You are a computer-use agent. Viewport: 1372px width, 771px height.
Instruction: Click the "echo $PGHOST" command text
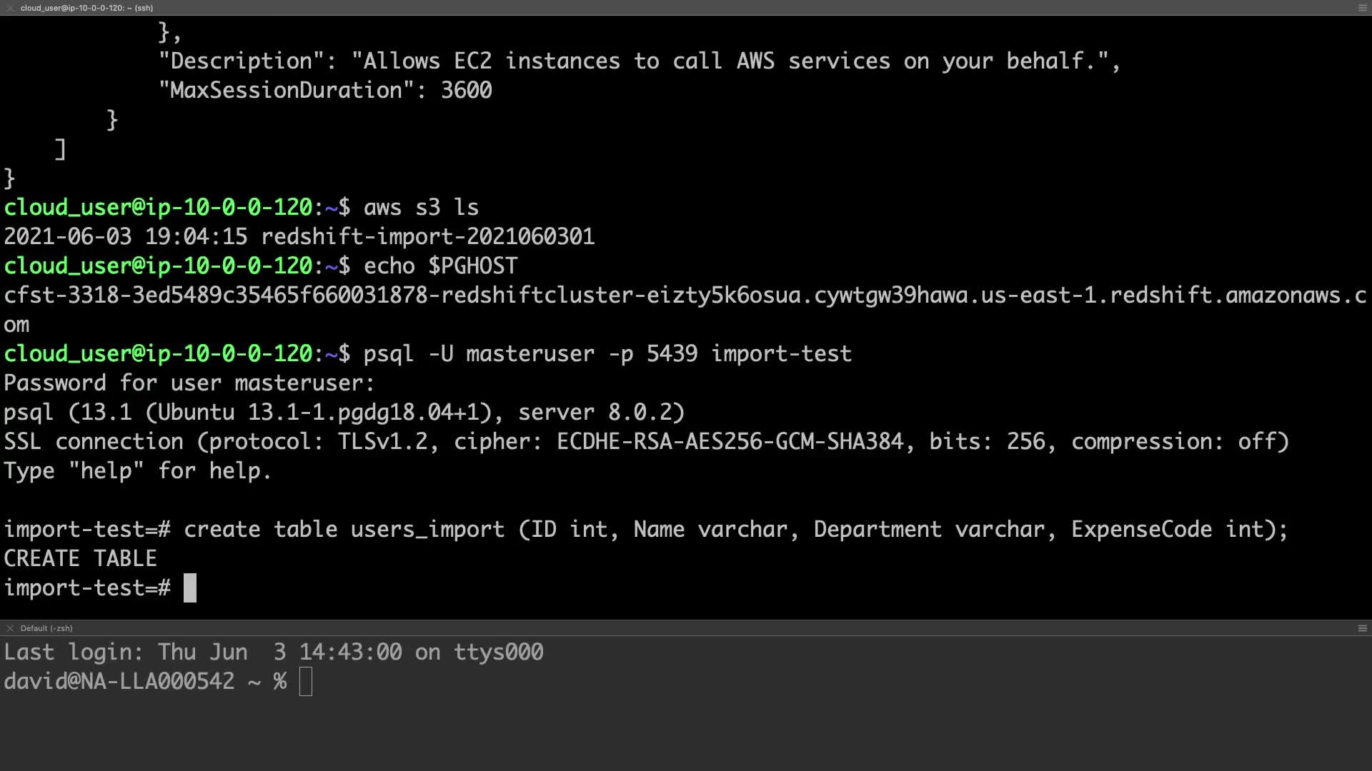(440, 266)
